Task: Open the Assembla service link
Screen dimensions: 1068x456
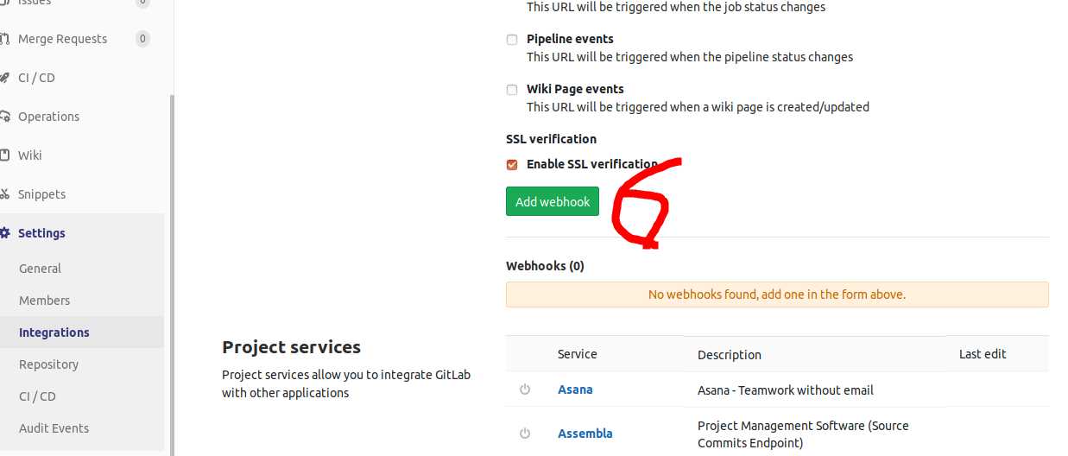Action: click(x=585, y=434)
